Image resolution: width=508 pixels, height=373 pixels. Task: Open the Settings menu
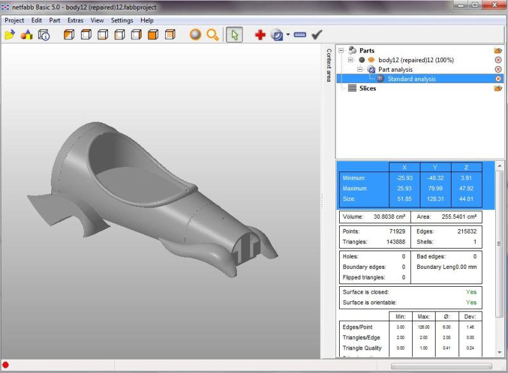point(122,20)
